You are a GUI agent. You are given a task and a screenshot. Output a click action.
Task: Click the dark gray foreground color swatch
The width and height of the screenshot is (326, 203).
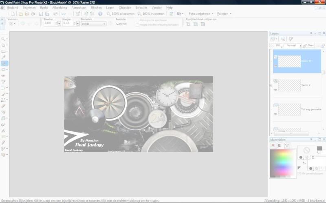point(319,148)
